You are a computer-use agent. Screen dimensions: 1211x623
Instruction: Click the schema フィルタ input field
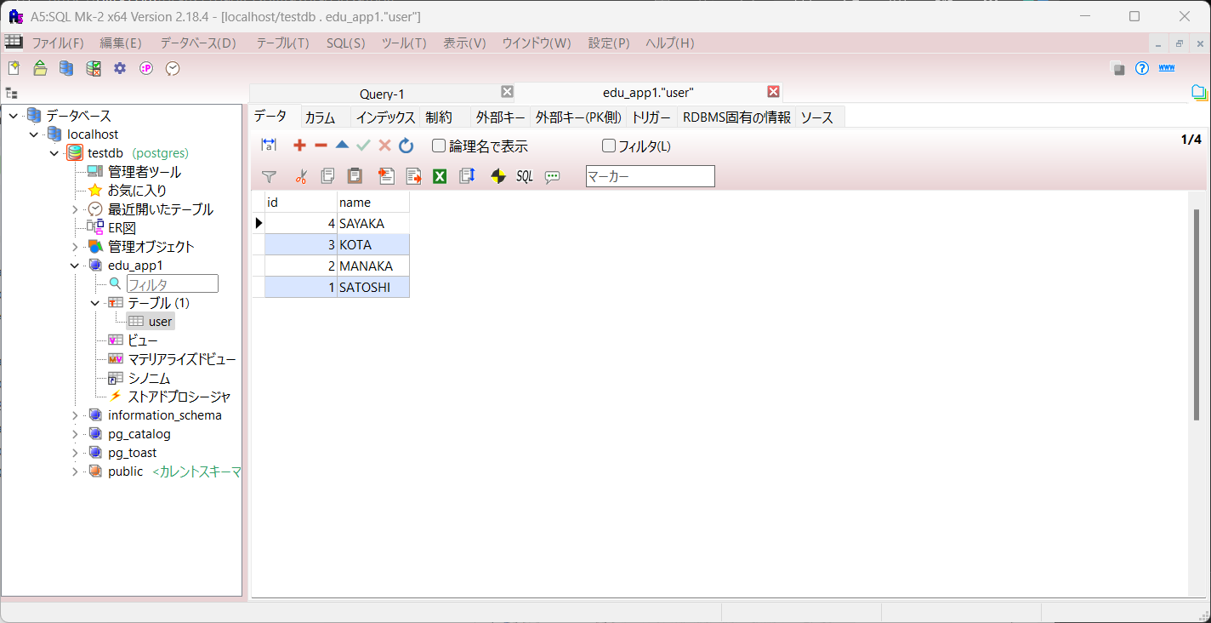coord(173,284)
